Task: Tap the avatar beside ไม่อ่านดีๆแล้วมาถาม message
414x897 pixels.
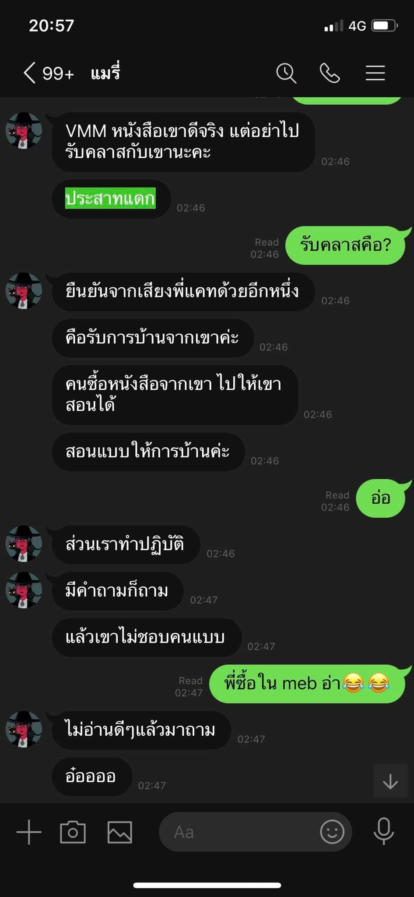Action: pos(24,729)
